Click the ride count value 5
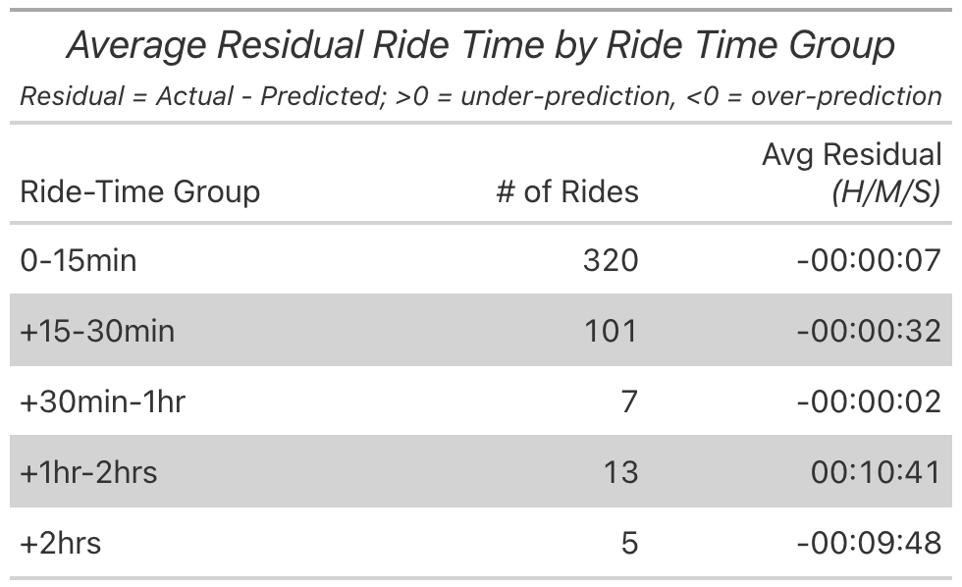This screenshot has width=962, height=587. point(629,542)
